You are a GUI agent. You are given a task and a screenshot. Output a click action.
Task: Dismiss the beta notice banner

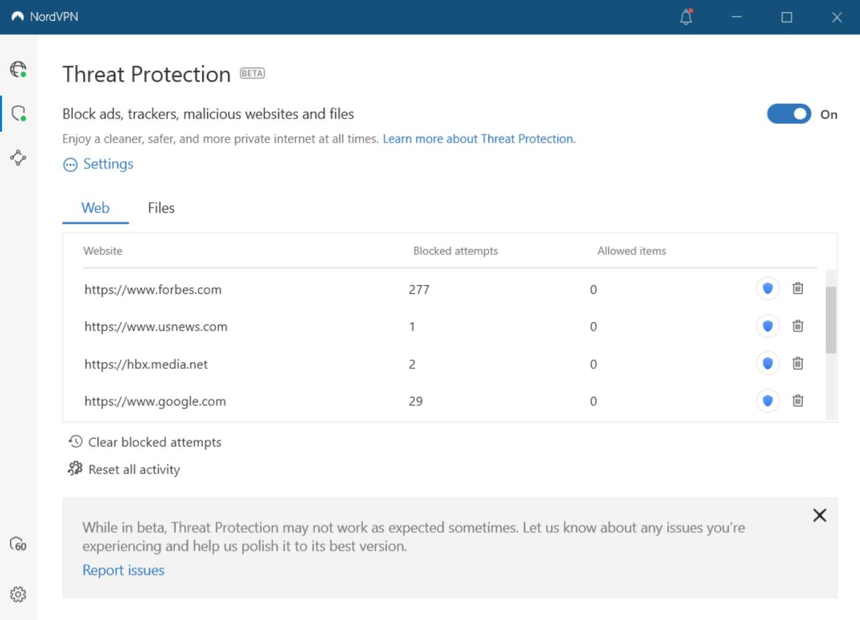[819, 516]
